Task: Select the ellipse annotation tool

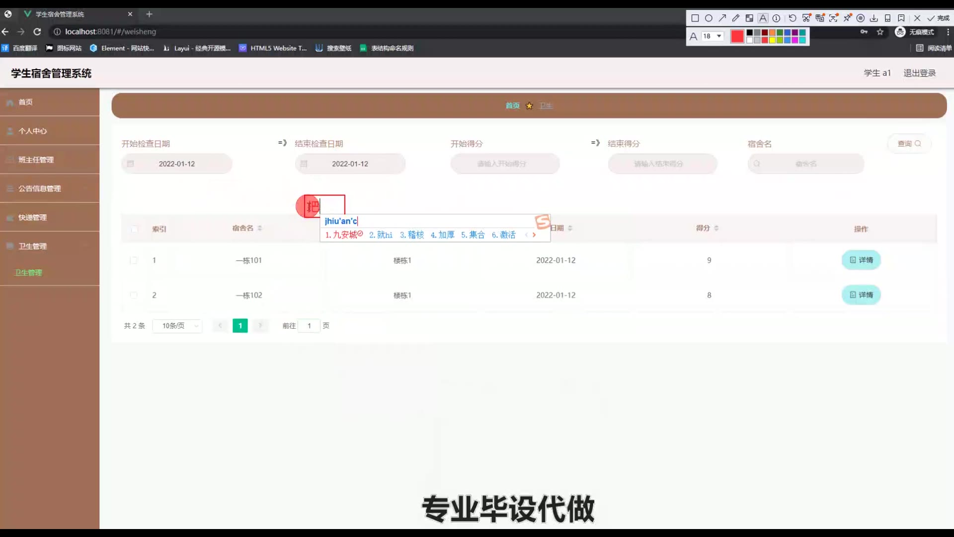Action: (x=709, y=18)
